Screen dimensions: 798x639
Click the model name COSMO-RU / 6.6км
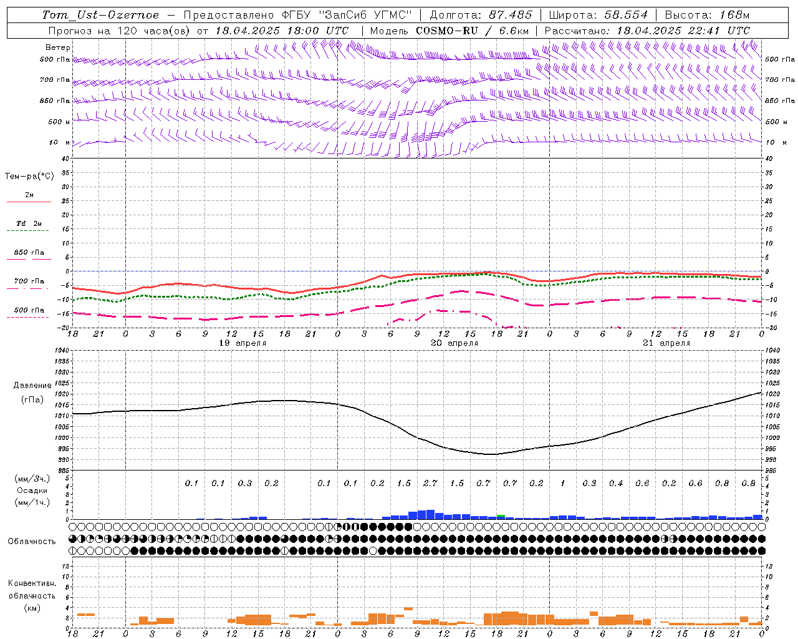pyautogui.click(x=472, y=31)
